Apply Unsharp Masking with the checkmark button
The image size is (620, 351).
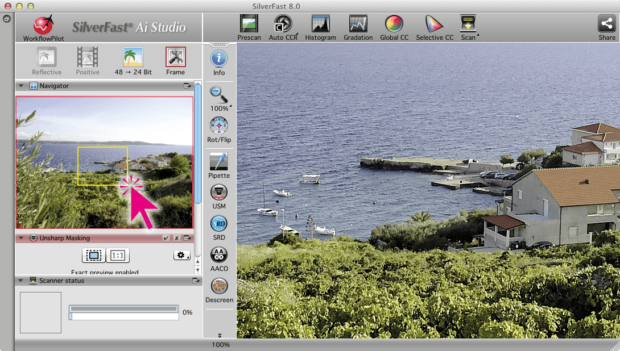click(x=166, y=238)
